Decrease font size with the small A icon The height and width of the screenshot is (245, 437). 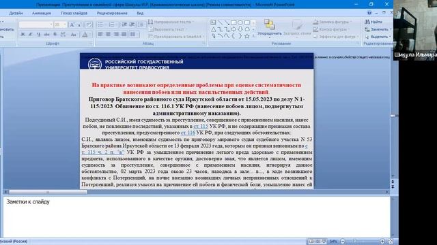pos(80,24)
